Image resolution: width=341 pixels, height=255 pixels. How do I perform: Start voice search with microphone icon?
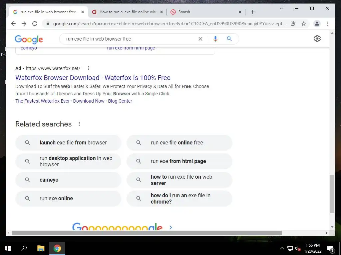[215, 39]
